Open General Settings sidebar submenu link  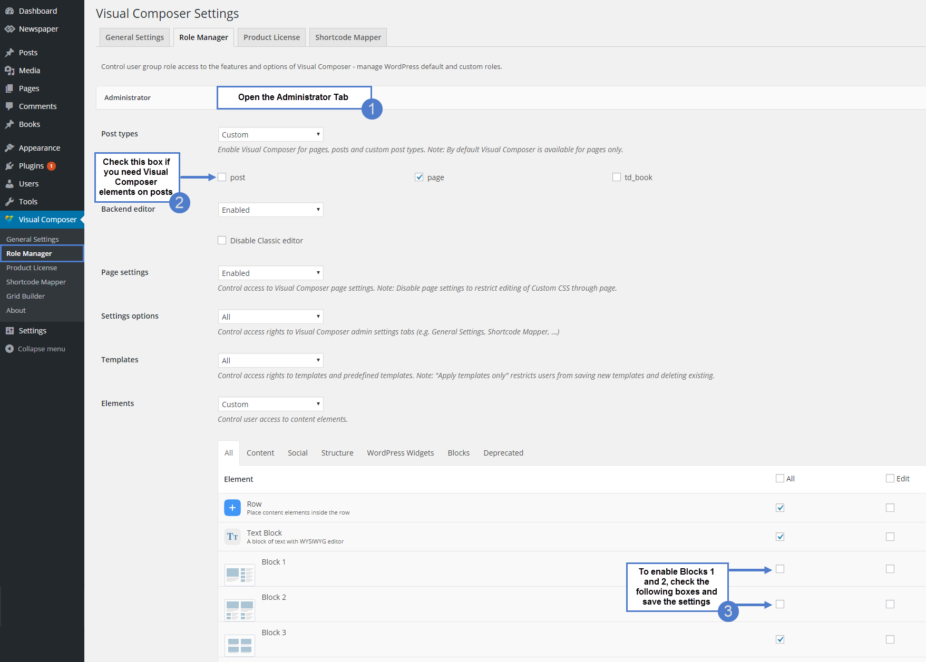[33, 239]
